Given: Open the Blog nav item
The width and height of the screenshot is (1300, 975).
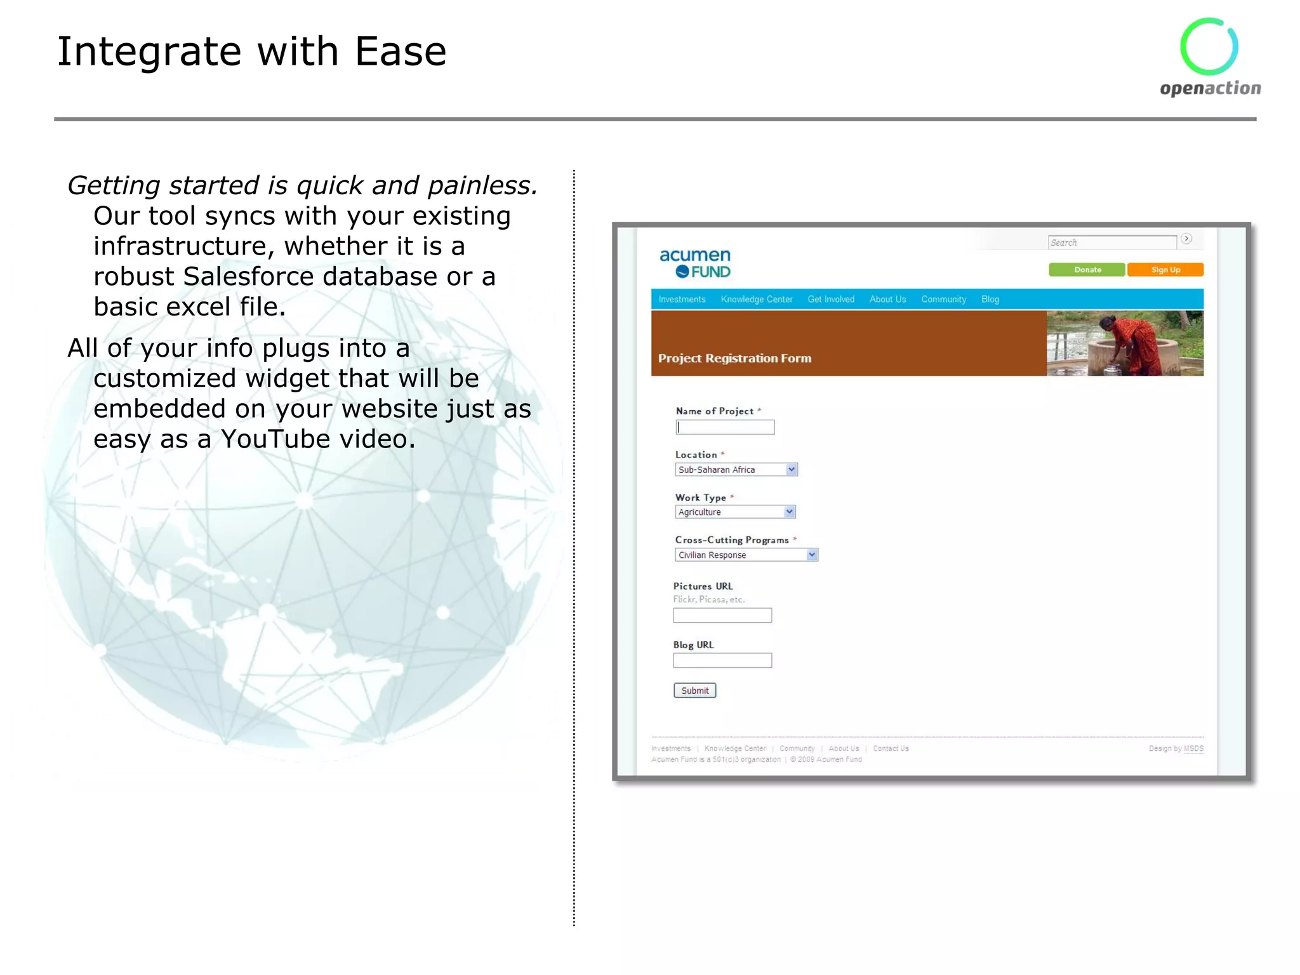Looking at the screenshot, I should 990,300.
